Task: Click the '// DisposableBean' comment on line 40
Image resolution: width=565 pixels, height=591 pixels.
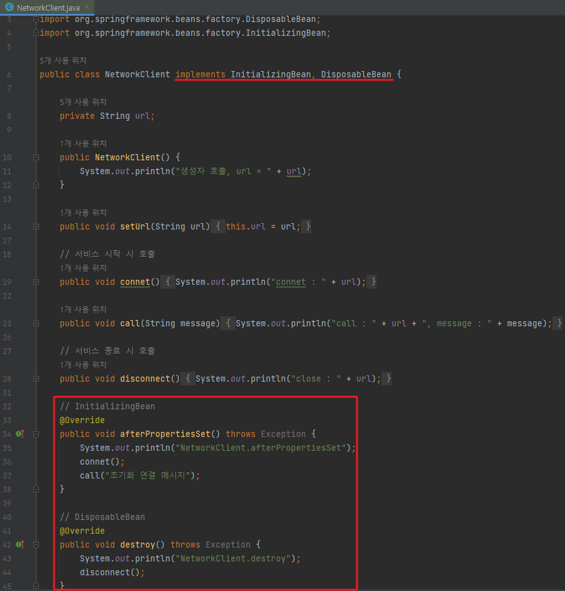Action: (x=102, y=517)
